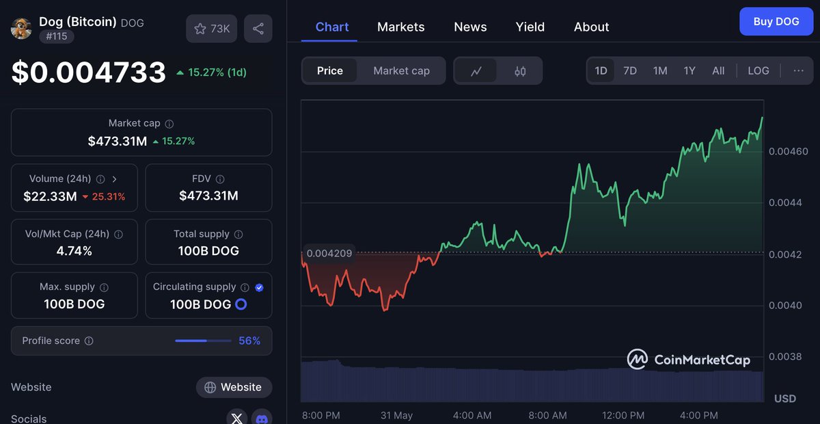Click the $22.33M volume value
Viewport: 820px width, 424px height.
click(49, 196)
